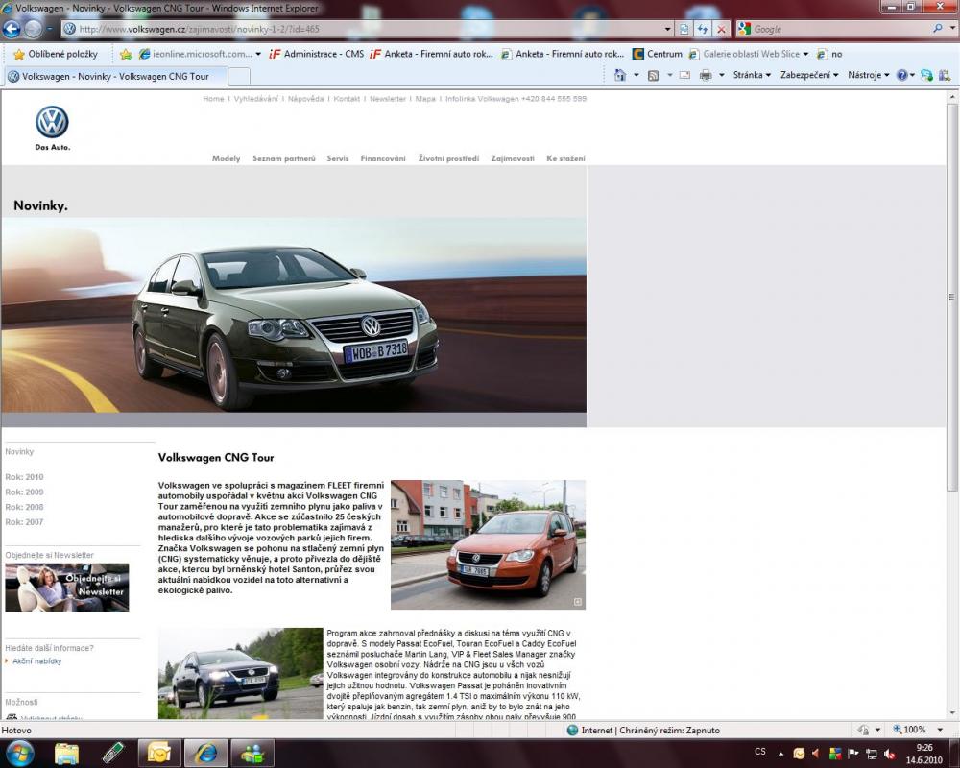The width and height of the screenshot is (960, 768).
Task: Click the dark blue Passat article photo
Action: point(241,673)
